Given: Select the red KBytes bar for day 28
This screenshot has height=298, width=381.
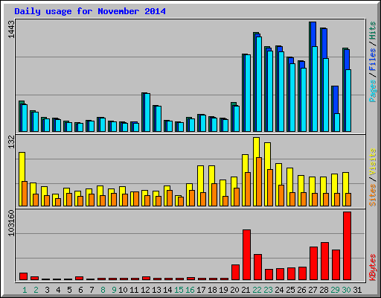Looking at the screenshot, I should [x=324, y=261].
